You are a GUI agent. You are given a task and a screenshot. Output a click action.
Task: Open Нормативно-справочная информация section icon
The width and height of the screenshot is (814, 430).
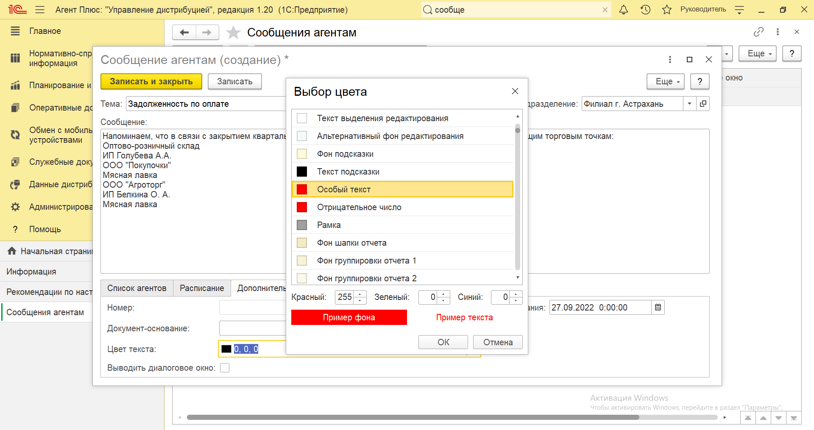pyautogui.click(x=15, y=58)
